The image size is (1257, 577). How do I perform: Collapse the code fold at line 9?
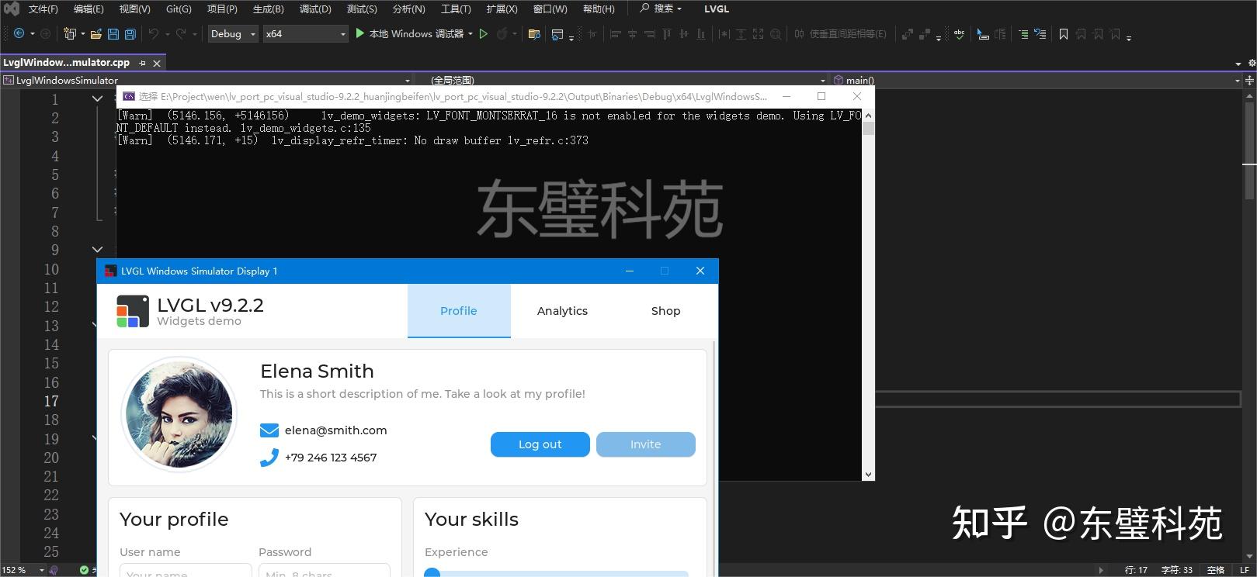point(97,250)
